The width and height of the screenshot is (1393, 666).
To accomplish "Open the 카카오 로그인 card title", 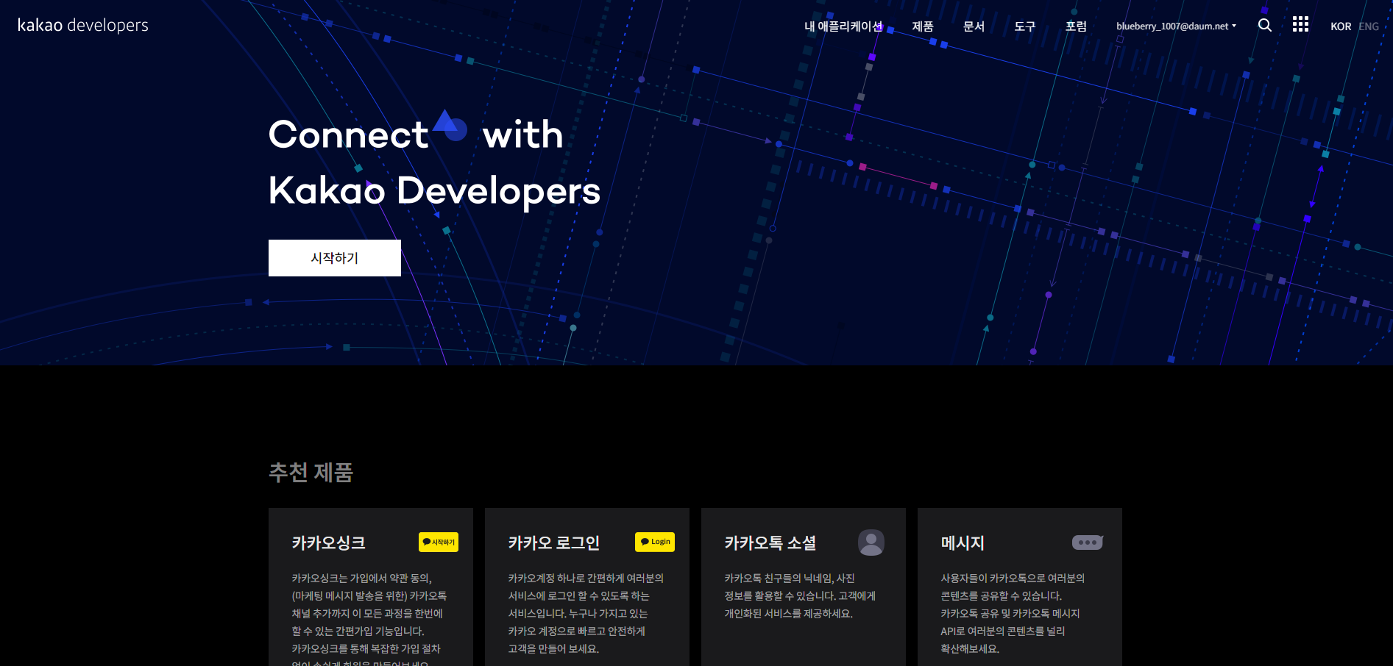I will 554,543.
